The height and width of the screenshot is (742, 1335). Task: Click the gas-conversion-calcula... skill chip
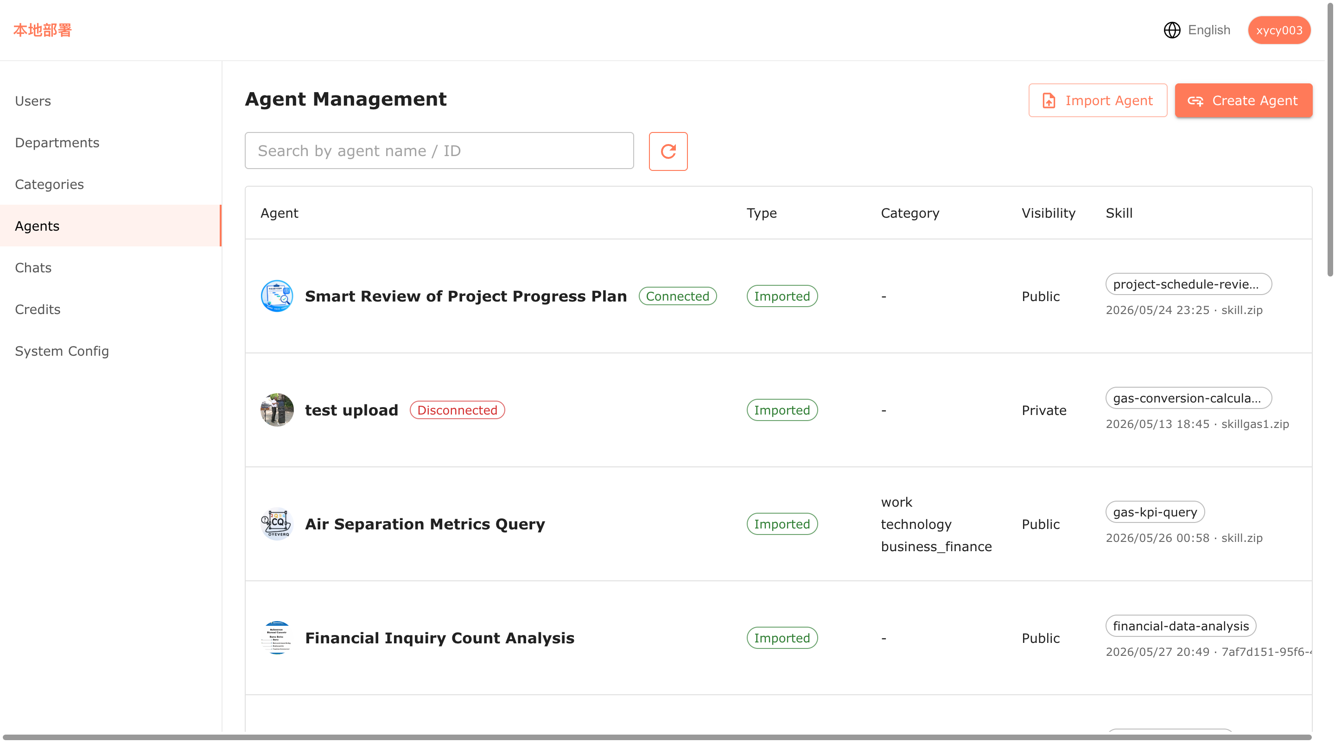coord(1189,398)
